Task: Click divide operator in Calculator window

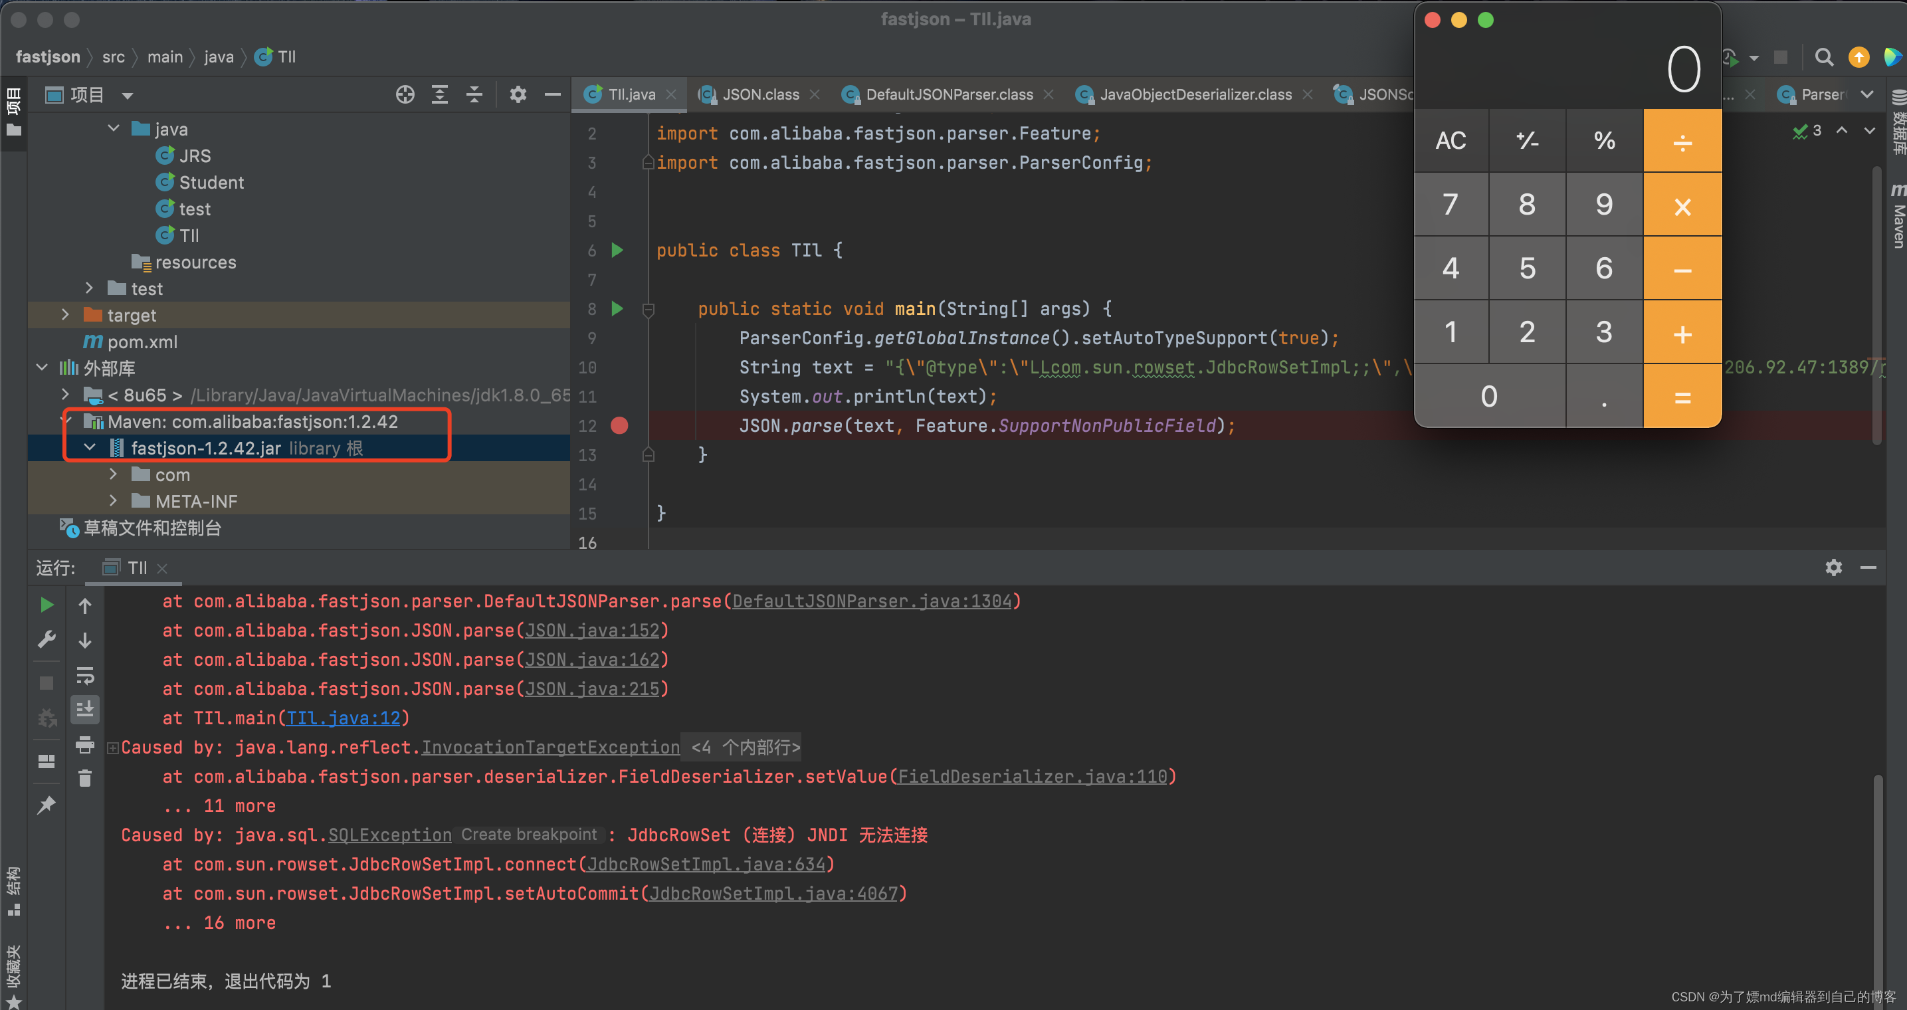Action: tap(1682, 141)
